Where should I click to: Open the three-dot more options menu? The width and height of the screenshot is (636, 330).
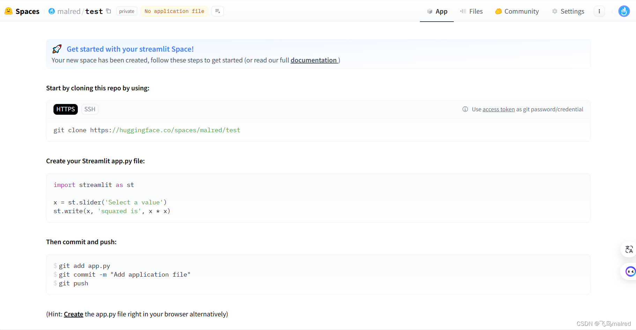pos(599,11)
